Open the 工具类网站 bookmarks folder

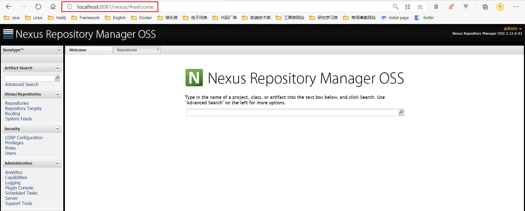point(290,18)
